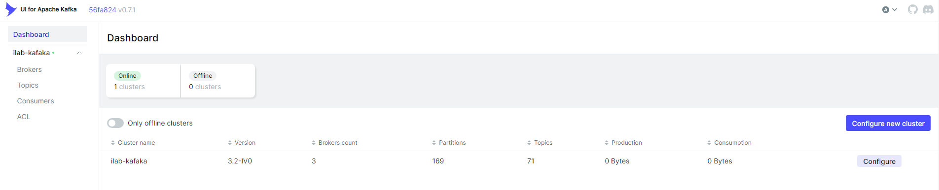Screen dimensions: 939x190
Task: Go to Brokers in sidebar
Action: 30,69
